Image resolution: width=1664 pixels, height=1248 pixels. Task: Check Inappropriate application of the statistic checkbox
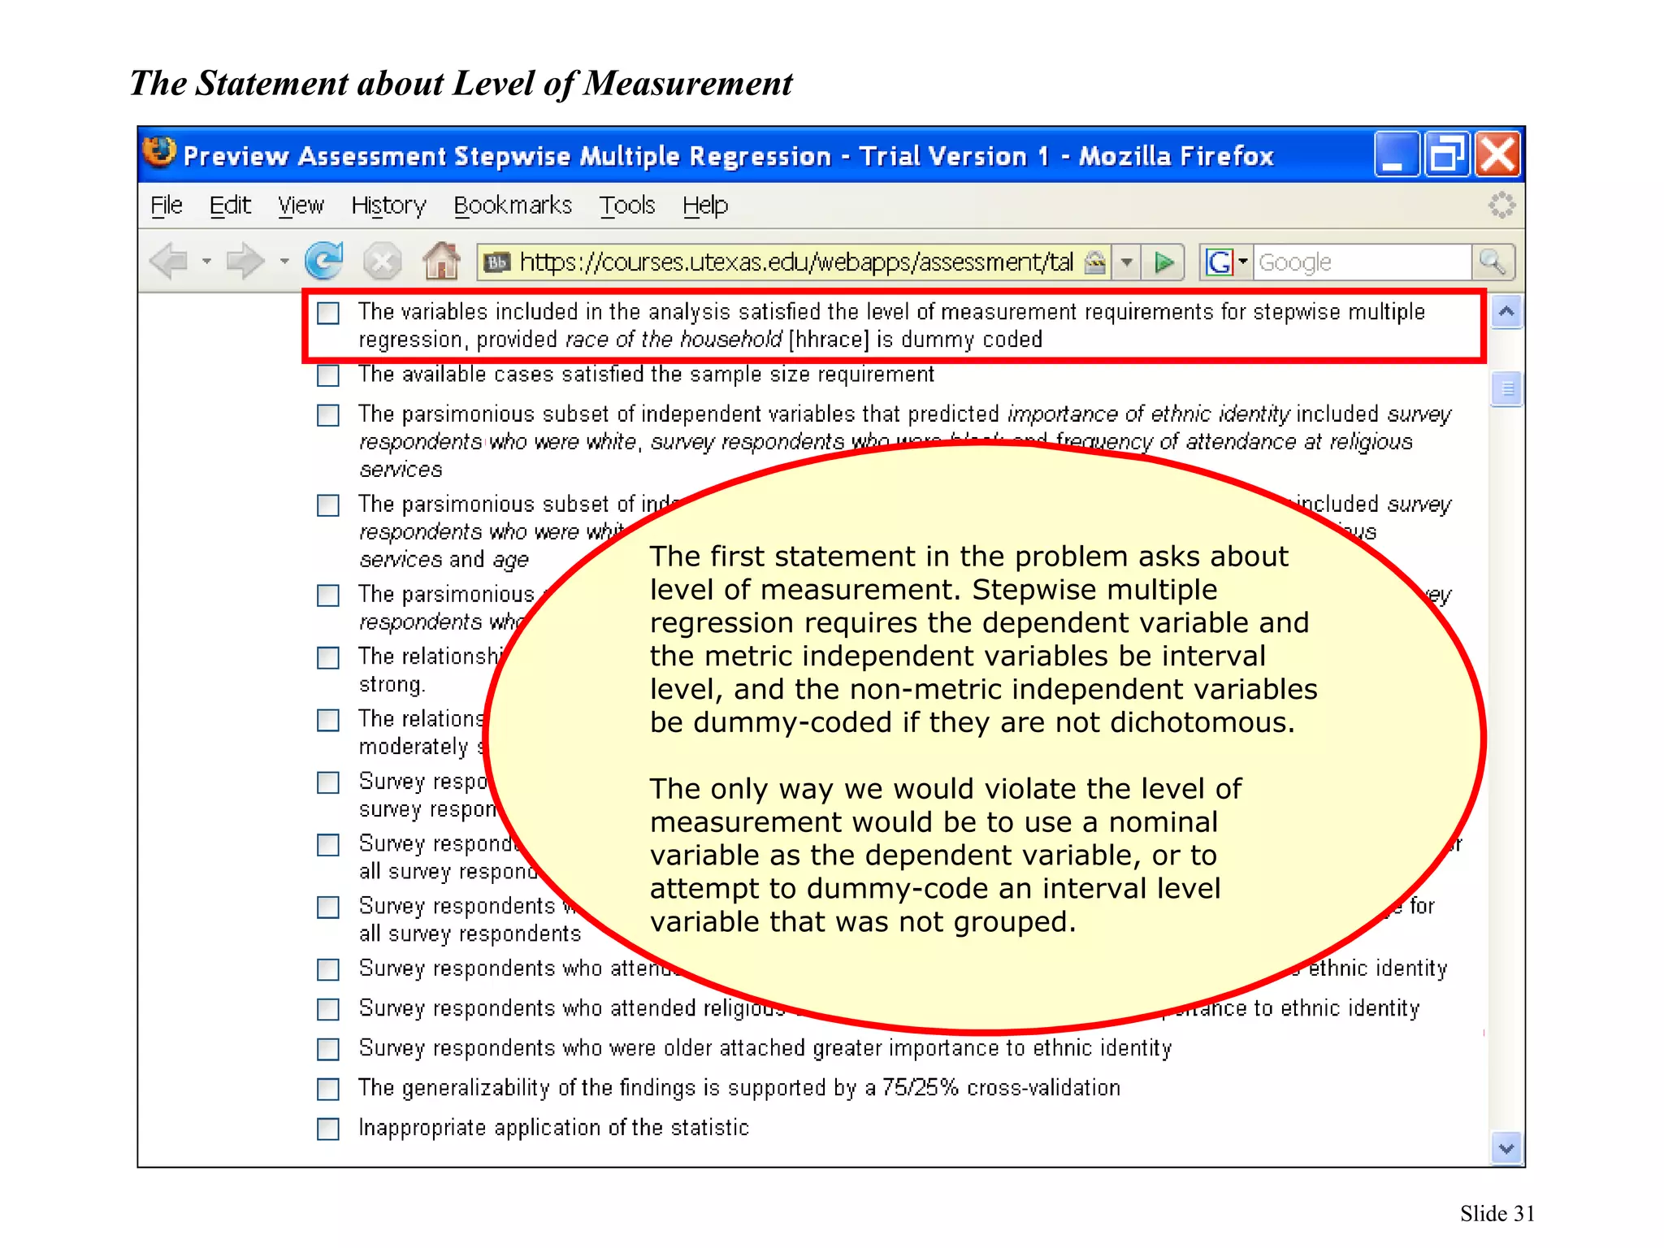328,1129
